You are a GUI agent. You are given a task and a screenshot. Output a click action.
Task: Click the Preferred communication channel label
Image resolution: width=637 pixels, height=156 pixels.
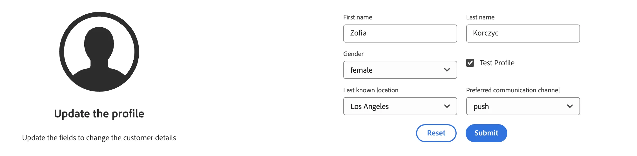(513, 90)
